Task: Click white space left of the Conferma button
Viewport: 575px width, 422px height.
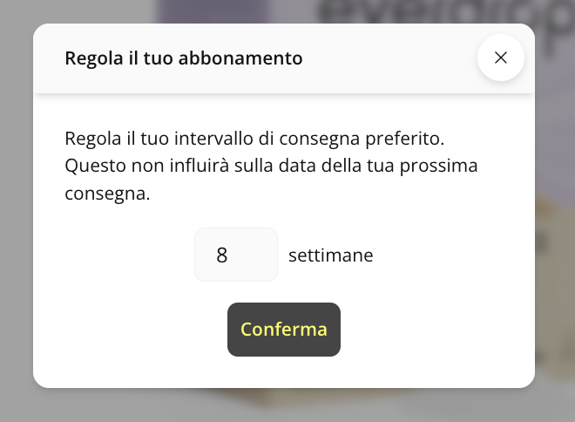Action: coord(131,330)
